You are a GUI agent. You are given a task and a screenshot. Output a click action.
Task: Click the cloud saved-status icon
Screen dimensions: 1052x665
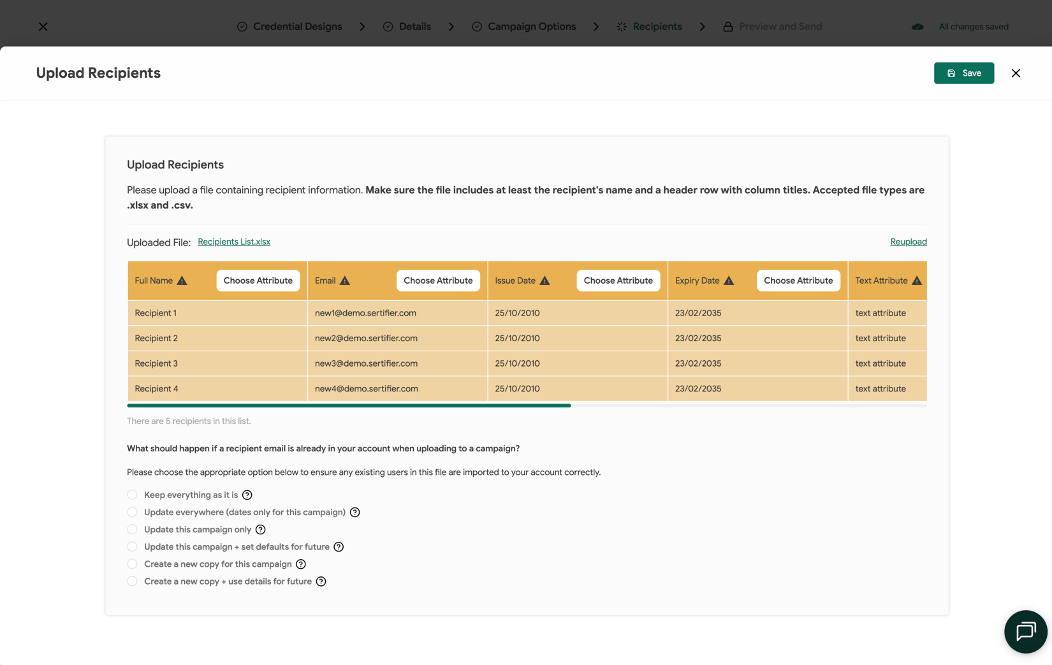coord(917,27)
